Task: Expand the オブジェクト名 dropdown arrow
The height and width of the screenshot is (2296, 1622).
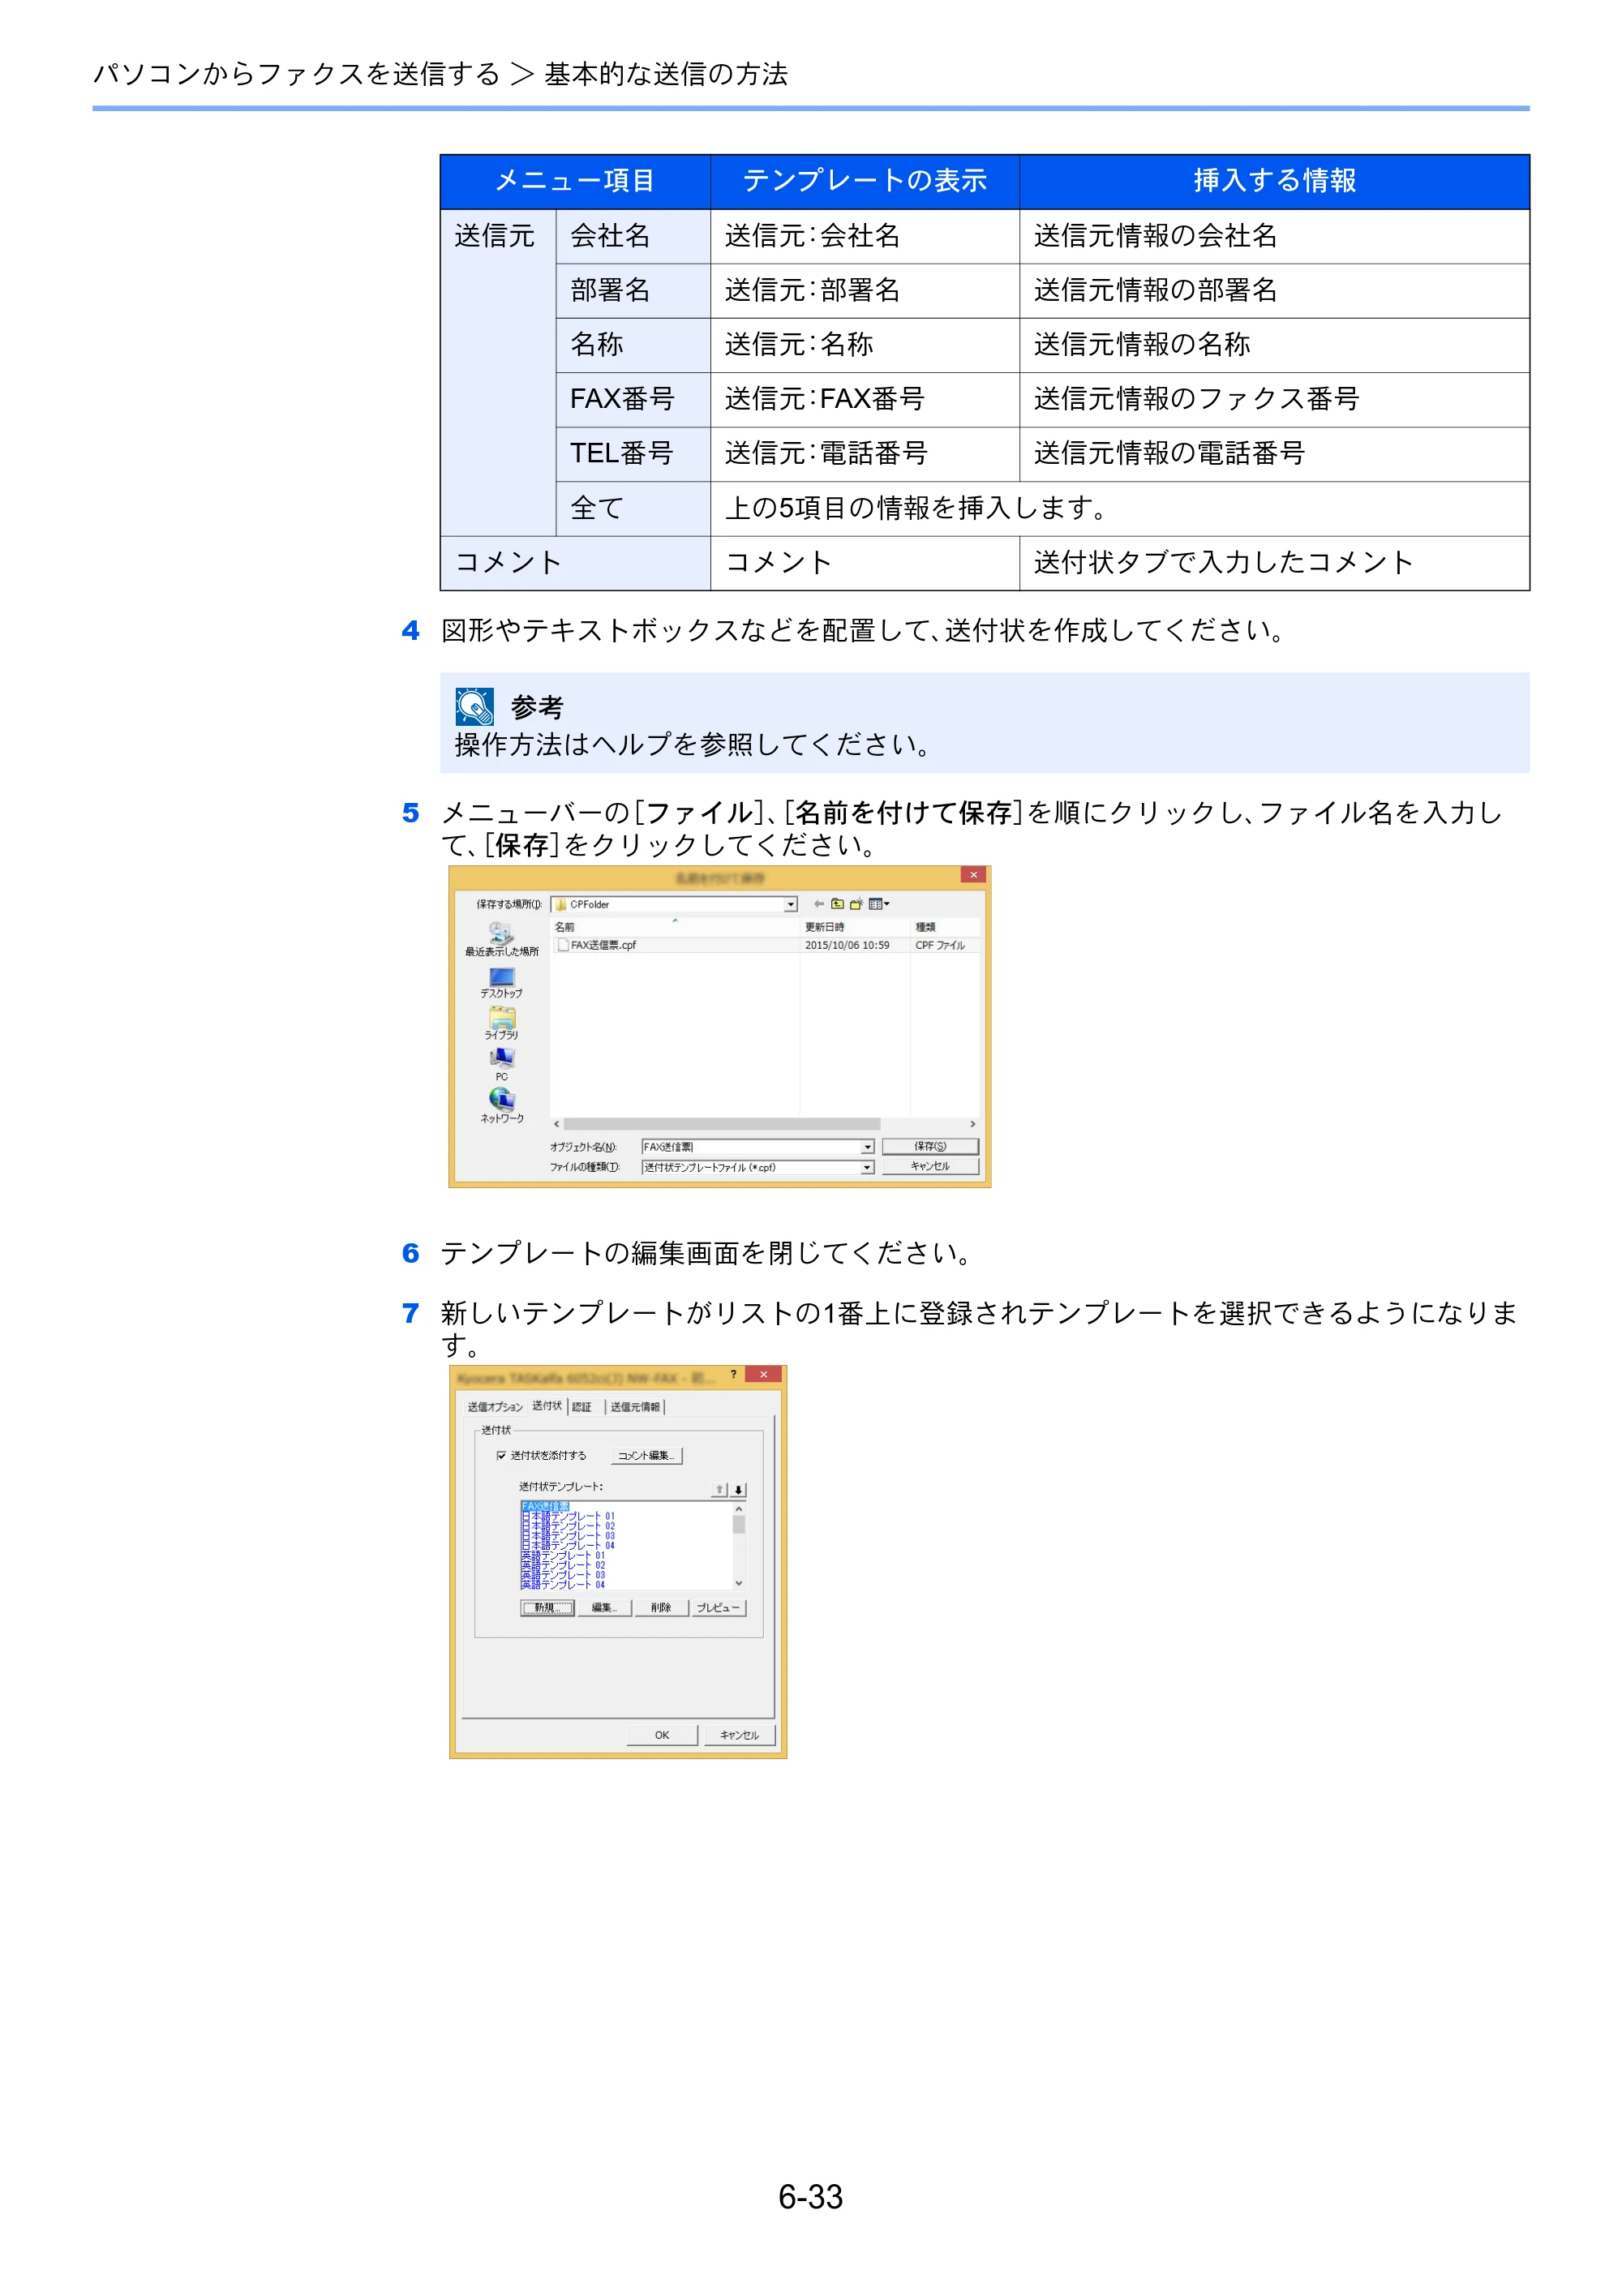Action: (x=868, y=1147)
